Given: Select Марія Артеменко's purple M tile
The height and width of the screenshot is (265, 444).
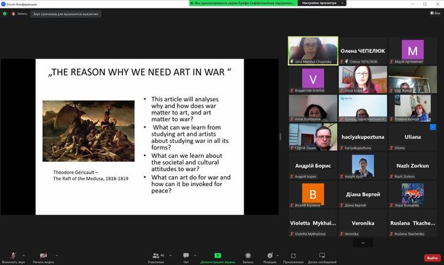Looking at the screenshot, I should click(x=412, y=50).
